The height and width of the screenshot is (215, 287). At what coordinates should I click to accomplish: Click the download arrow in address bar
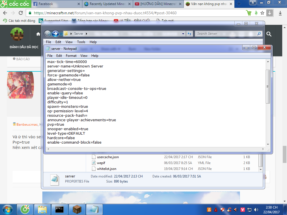pyautogui.click(x=269, y=13)
